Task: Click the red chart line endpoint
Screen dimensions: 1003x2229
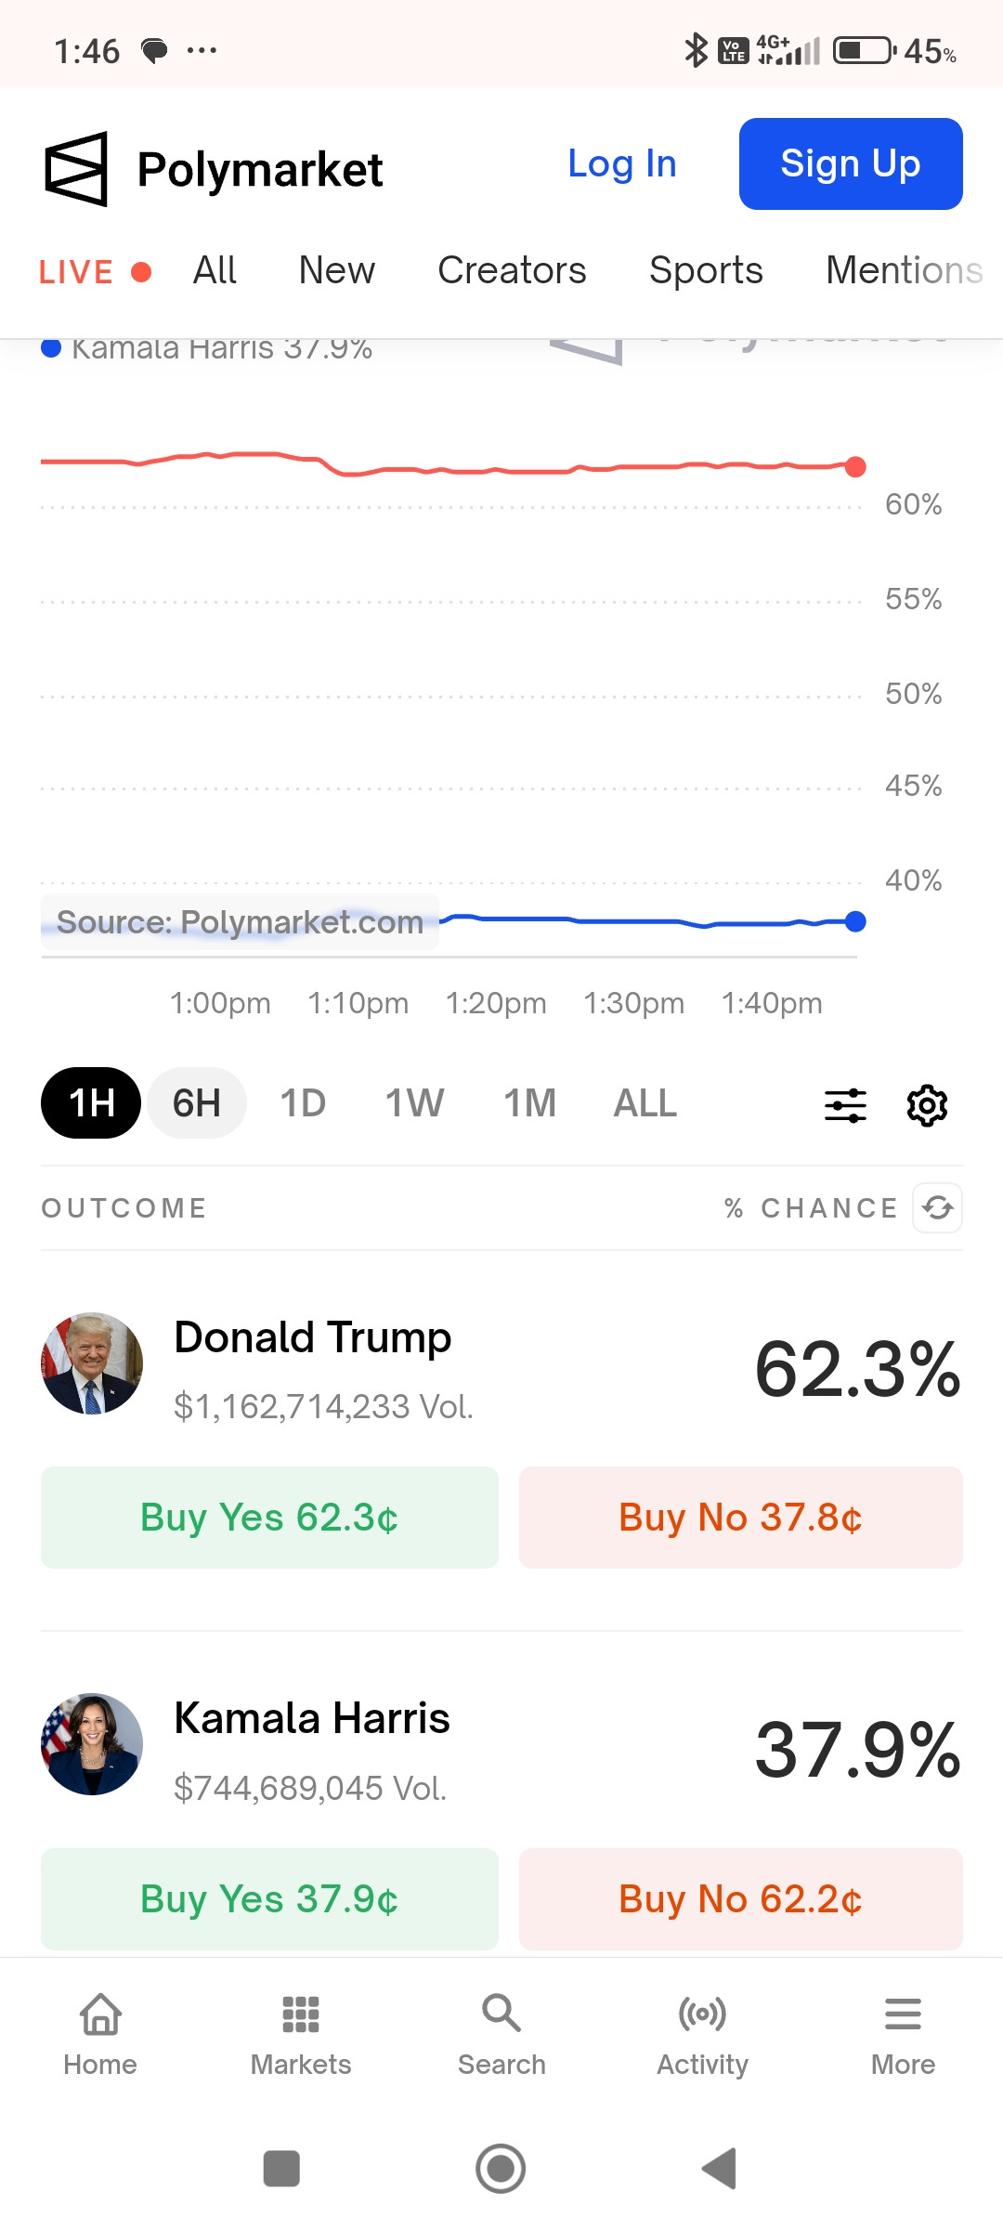Action: 855,467
